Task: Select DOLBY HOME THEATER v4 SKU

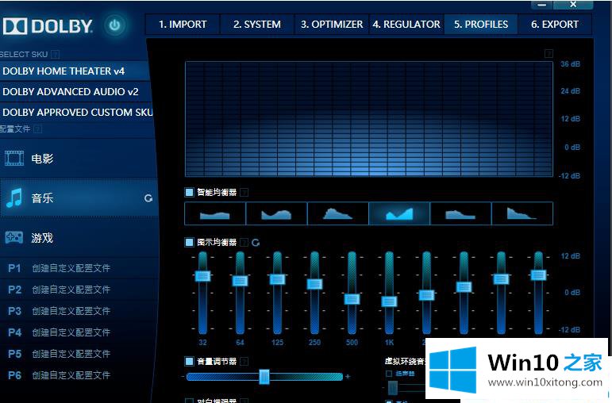Action: click(x=75, y=71)
